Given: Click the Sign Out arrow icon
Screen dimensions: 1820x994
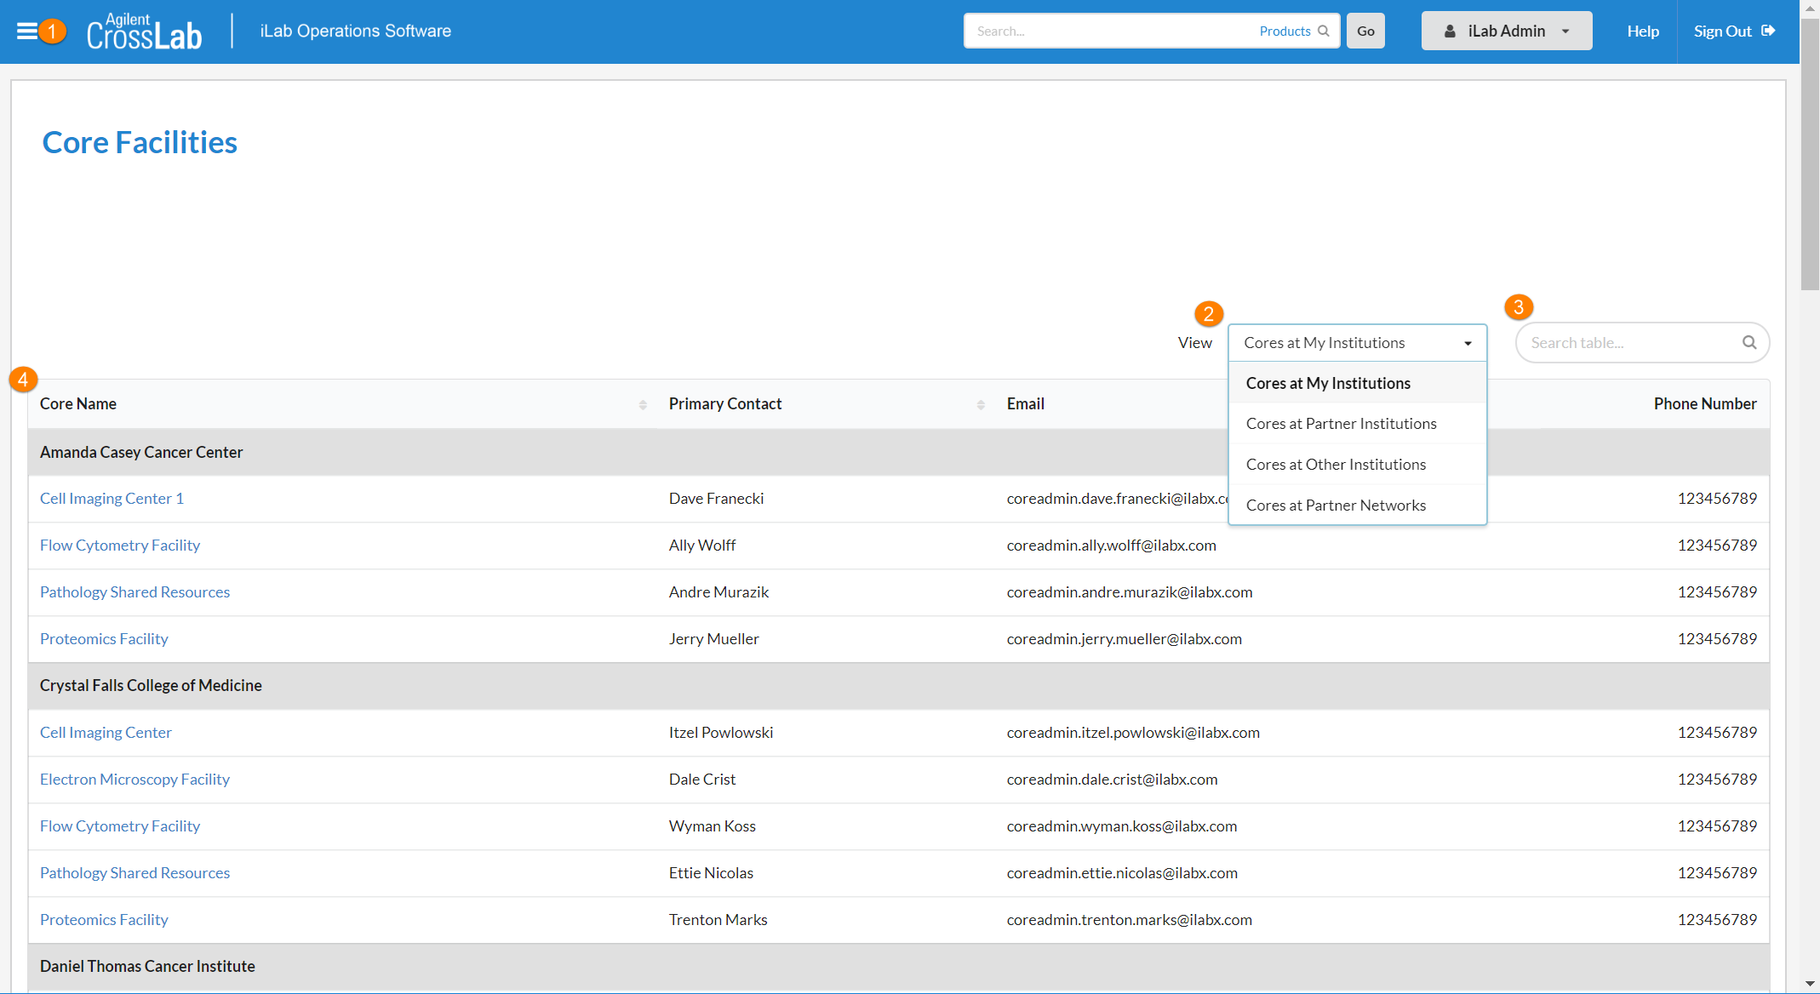Looking at the screenshot, I should [x=1769, y=31].
